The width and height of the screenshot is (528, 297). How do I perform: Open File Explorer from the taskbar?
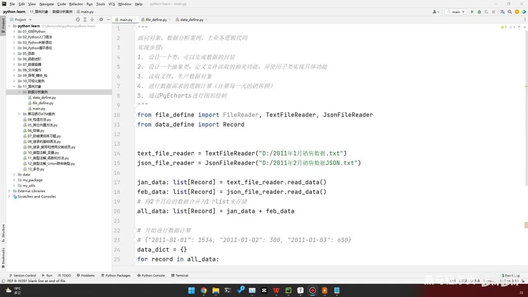pyautogui.click(x=216, y=290)
